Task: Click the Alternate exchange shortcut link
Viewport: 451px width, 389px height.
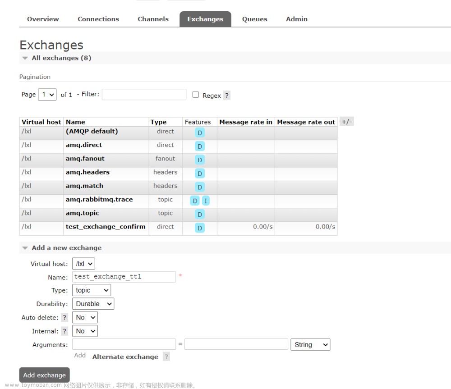Action: (125, 357)
